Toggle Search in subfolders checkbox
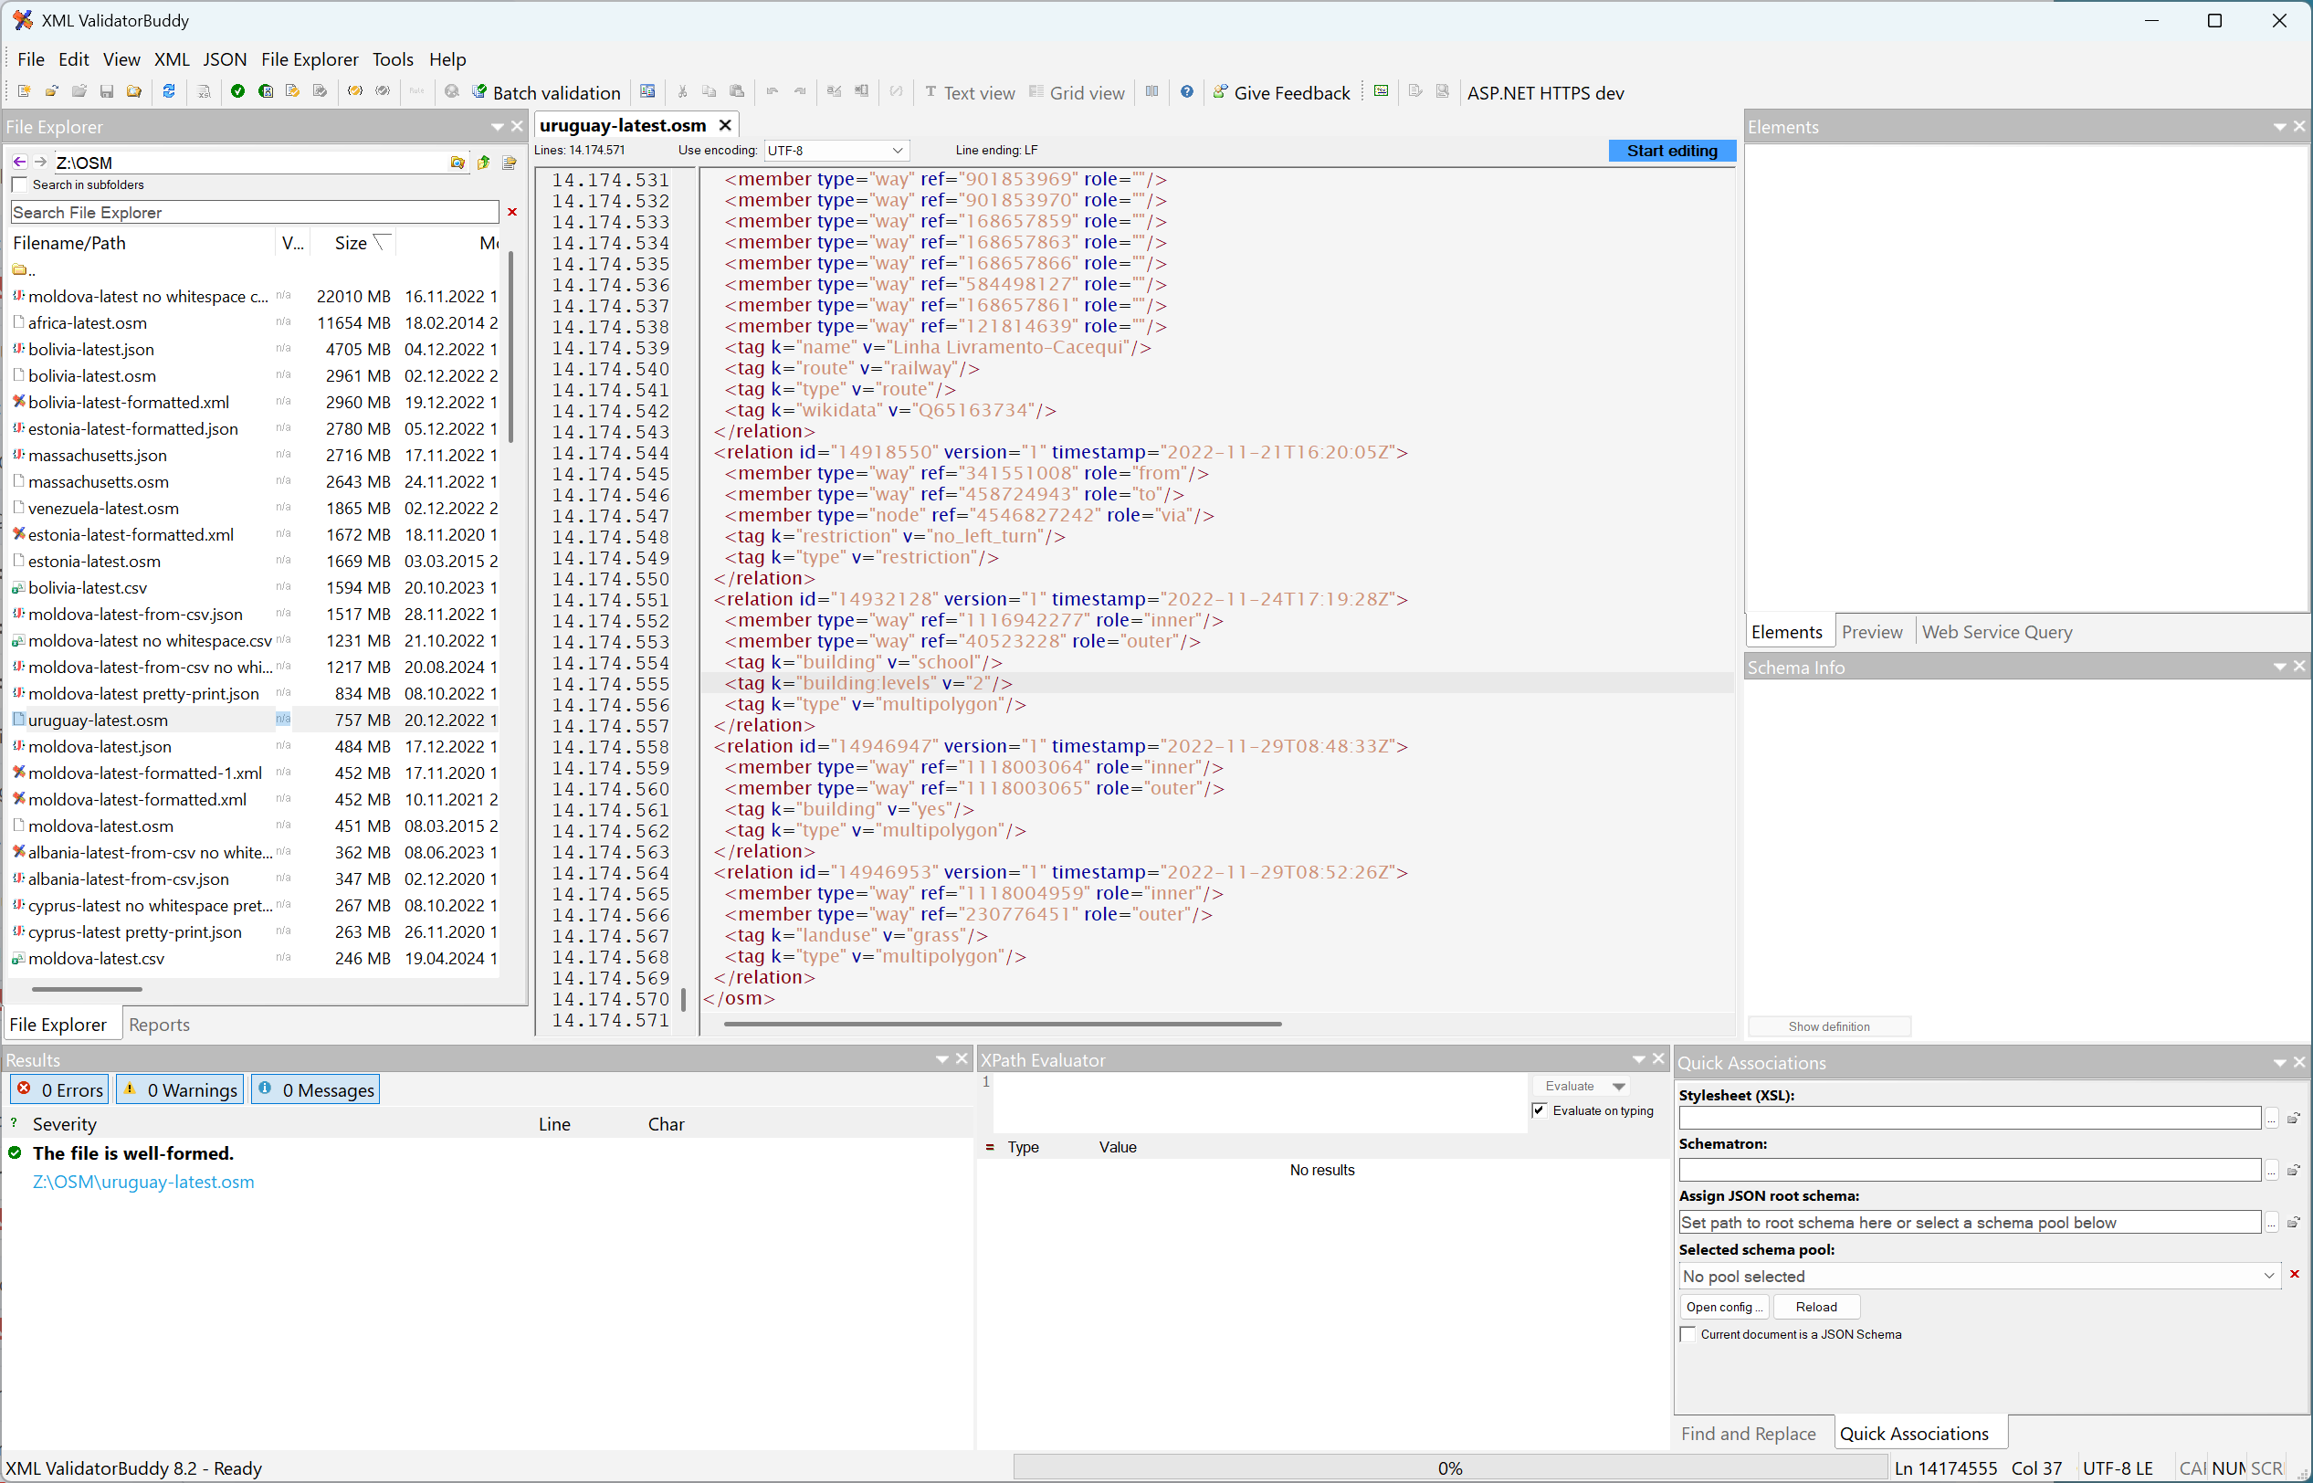Image resolution: width=2313 pixels, height=1483 pixels. (x=19, y=184)
